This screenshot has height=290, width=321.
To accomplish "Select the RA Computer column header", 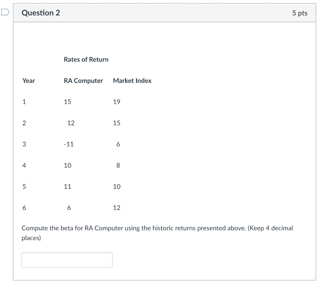I will [x=83, y=81].
